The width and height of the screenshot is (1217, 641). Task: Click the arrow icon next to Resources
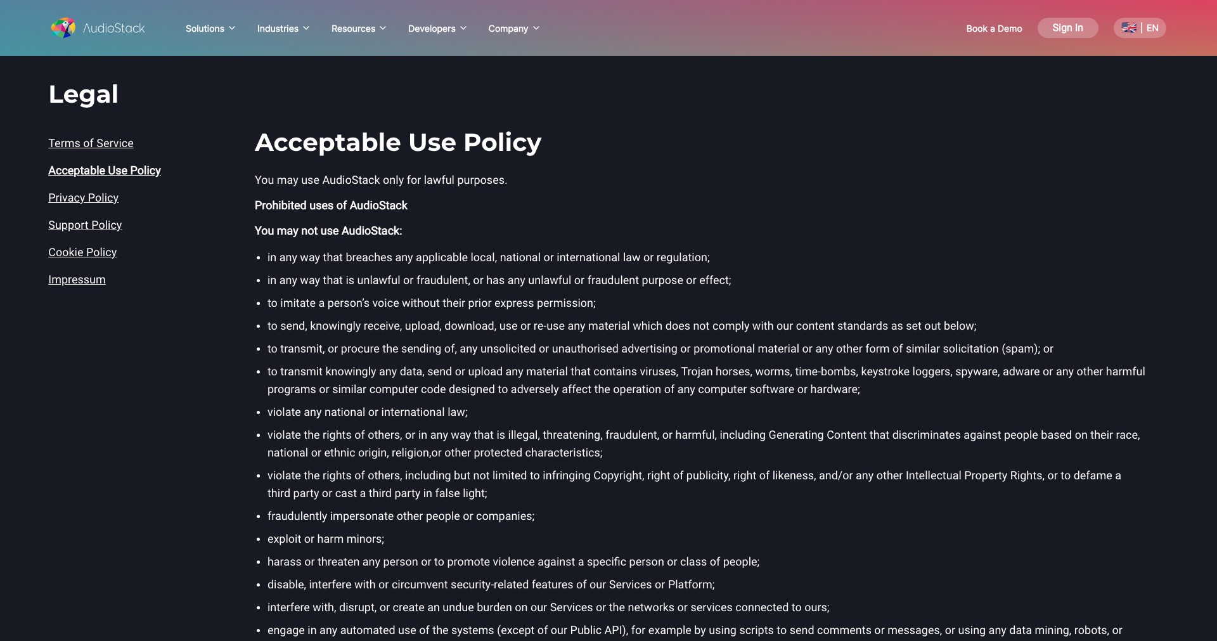click(x=383, y=29)
